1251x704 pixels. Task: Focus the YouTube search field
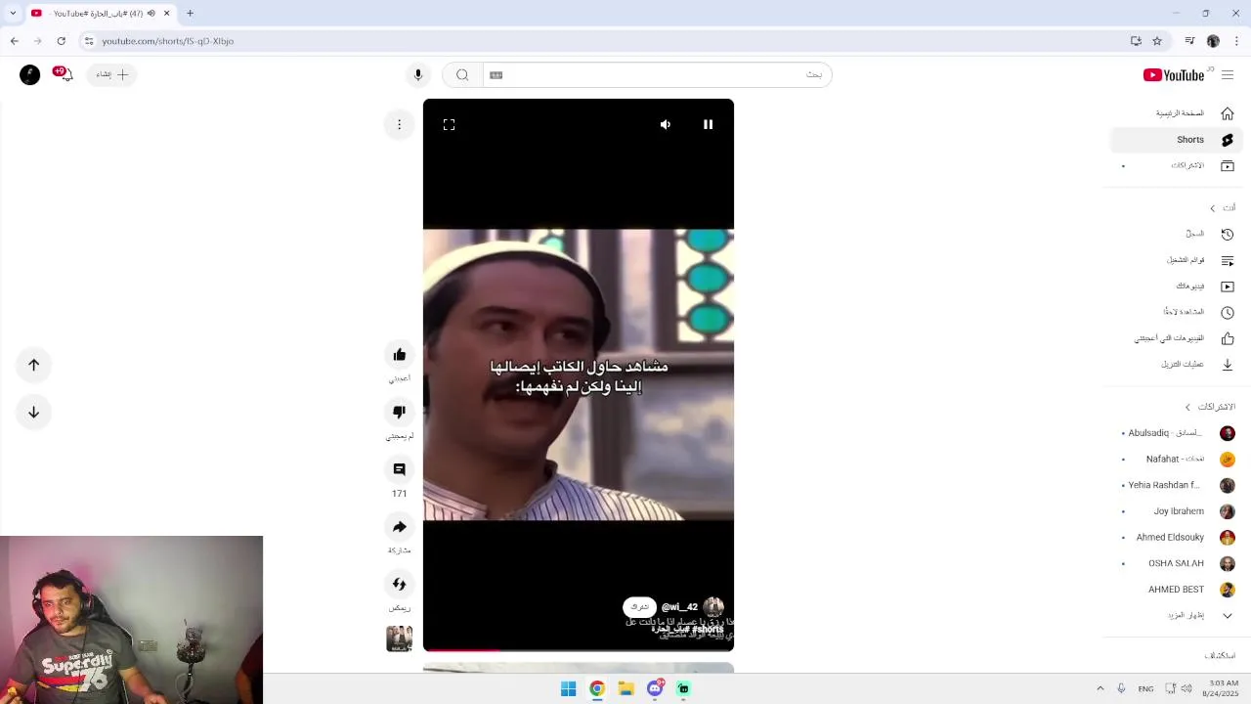(x=657, y=75)
